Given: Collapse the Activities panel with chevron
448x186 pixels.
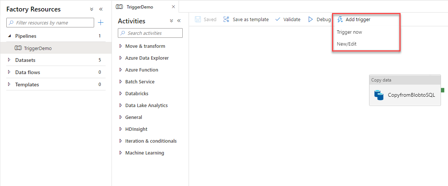Looking at the screenshot, I should (179, 21).
